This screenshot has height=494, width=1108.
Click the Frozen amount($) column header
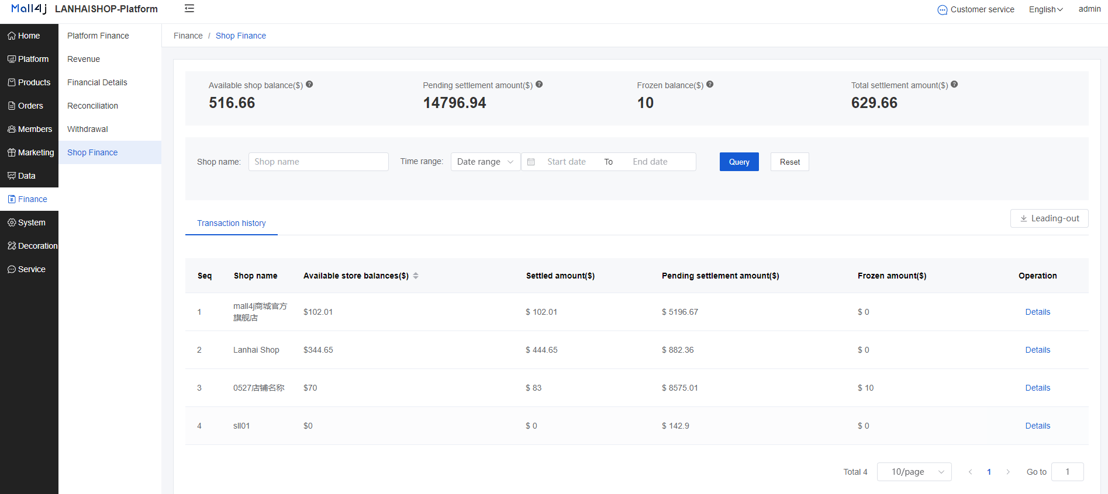pos(892,276)
